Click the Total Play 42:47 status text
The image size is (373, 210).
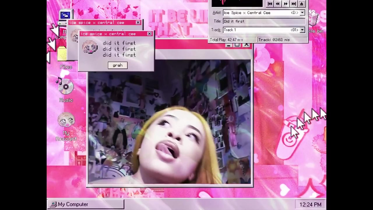(226, 40)
